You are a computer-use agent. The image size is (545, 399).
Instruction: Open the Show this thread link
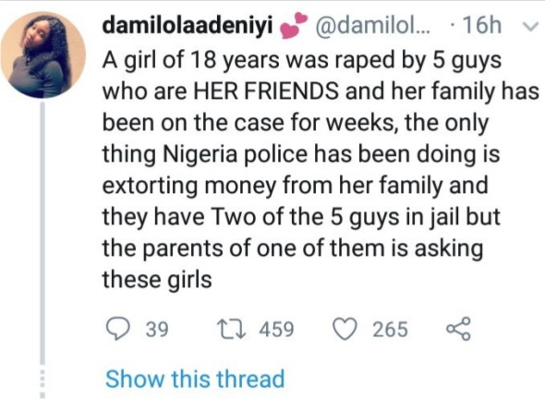(x=195, y=379)
